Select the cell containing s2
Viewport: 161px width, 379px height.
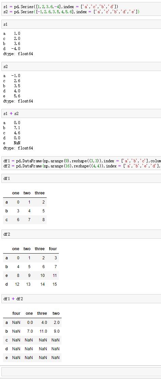pos(81,67)
